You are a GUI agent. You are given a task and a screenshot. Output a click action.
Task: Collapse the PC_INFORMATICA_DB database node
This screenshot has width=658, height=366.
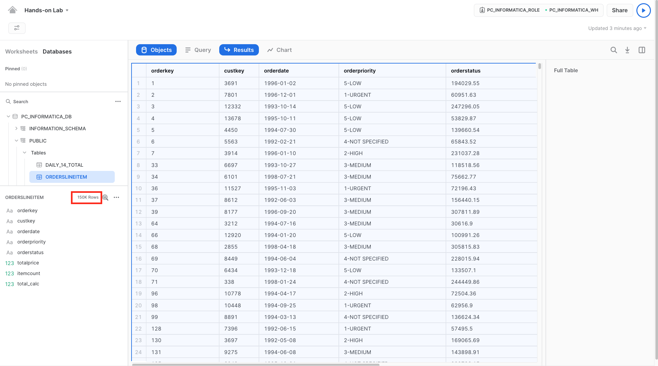(8, 116)
